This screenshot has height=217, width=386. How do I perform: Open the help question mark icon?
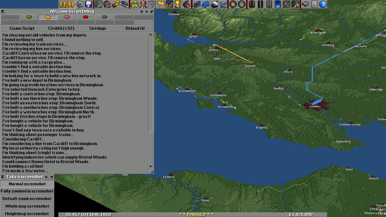tap(323, 5)
